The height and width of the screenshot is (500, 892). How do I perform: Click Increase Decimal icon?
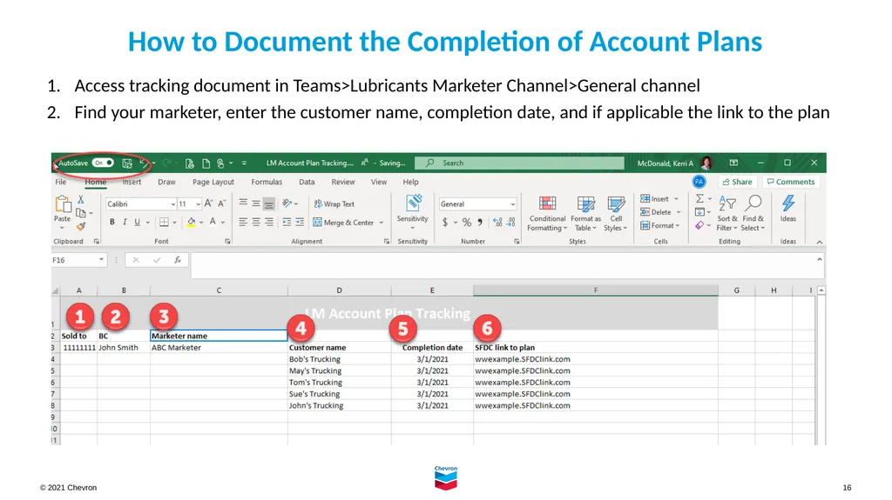pyautogui.click(x=497, y=222)
